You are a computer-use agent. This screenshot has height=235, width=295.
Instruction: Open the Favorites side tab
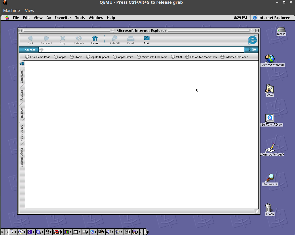pyautogui.click(x=22, y=76)
